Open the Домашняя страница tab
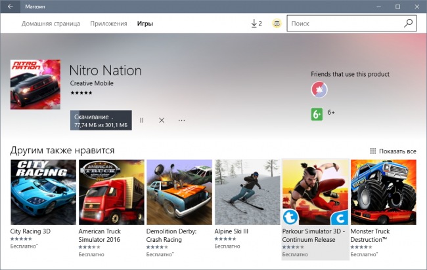Viewport: 427px width, 270px height. [x=51, y=24]
